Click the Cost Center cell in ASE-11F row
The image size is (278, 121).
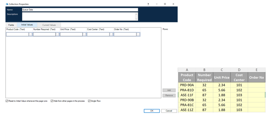(x=239, y=95)
